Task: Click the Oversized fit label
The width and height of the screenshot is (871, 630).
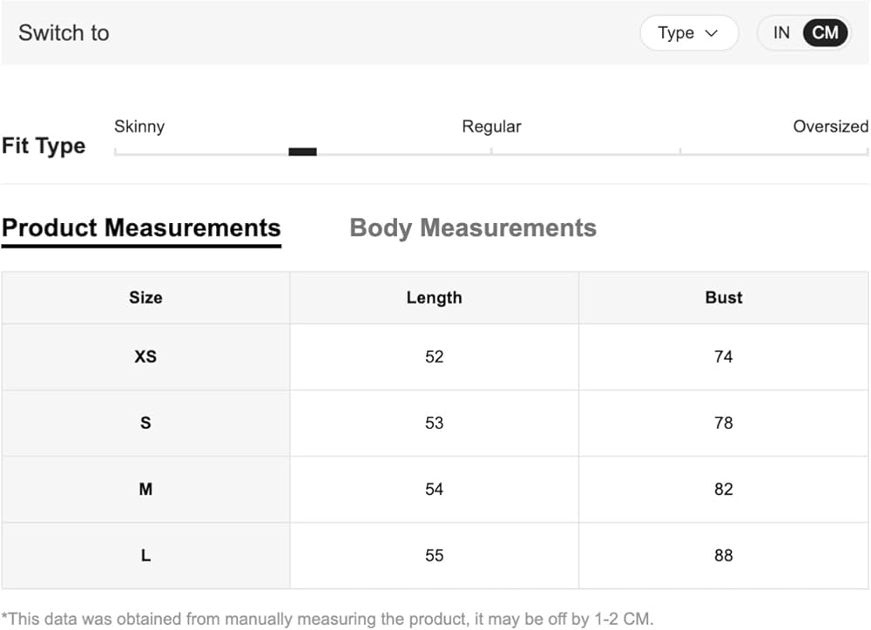Action: pos(830,126)
